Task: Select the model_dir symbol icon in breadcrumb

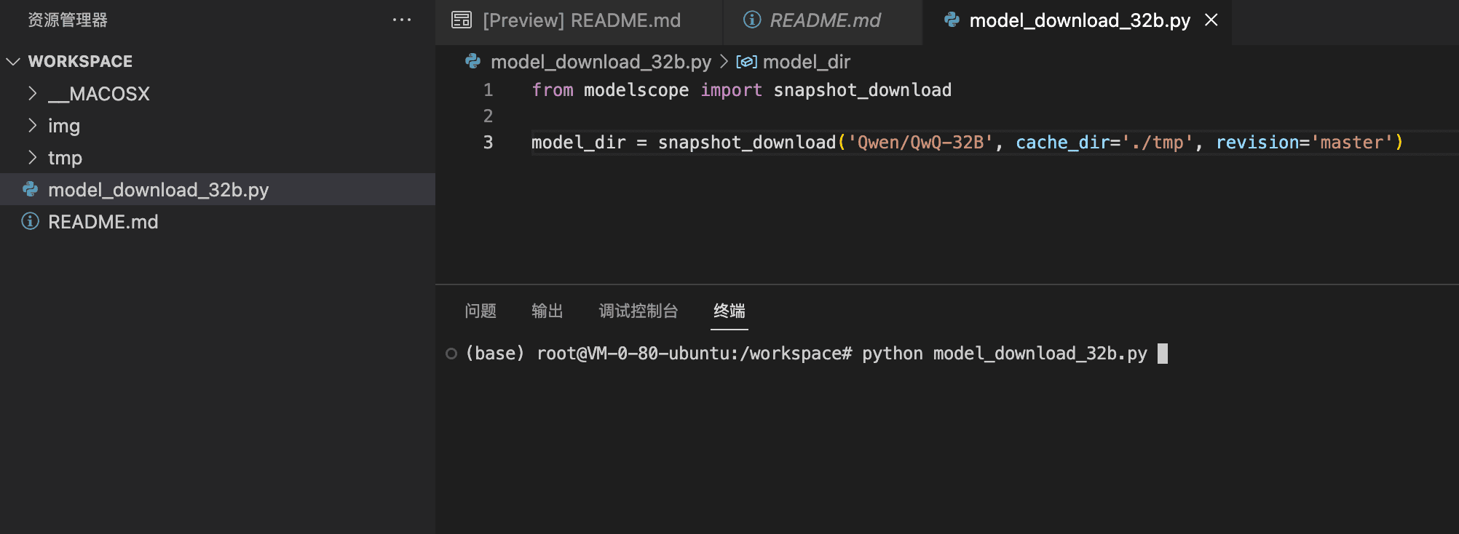Action: (x=746, y=62)
